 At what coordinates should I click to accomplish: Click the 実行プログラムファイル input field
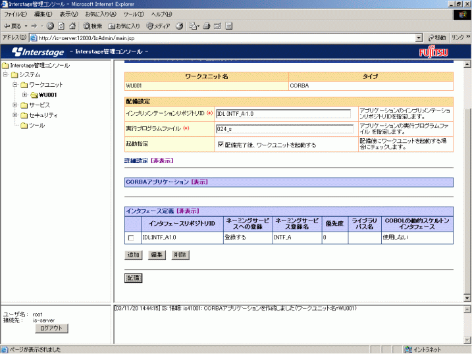click(285, 129)
